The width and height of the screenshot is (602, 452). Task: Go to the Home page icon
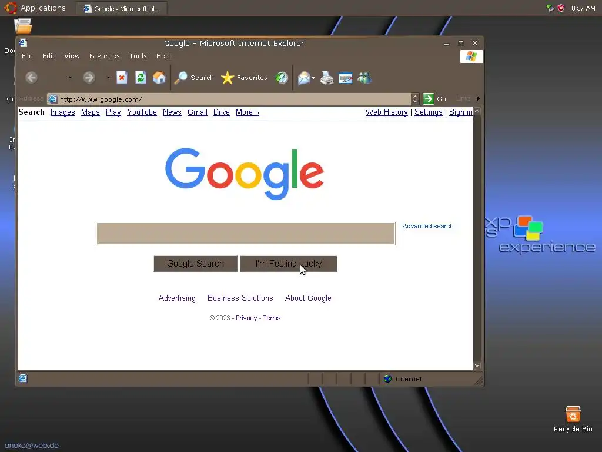pos(159,78)
